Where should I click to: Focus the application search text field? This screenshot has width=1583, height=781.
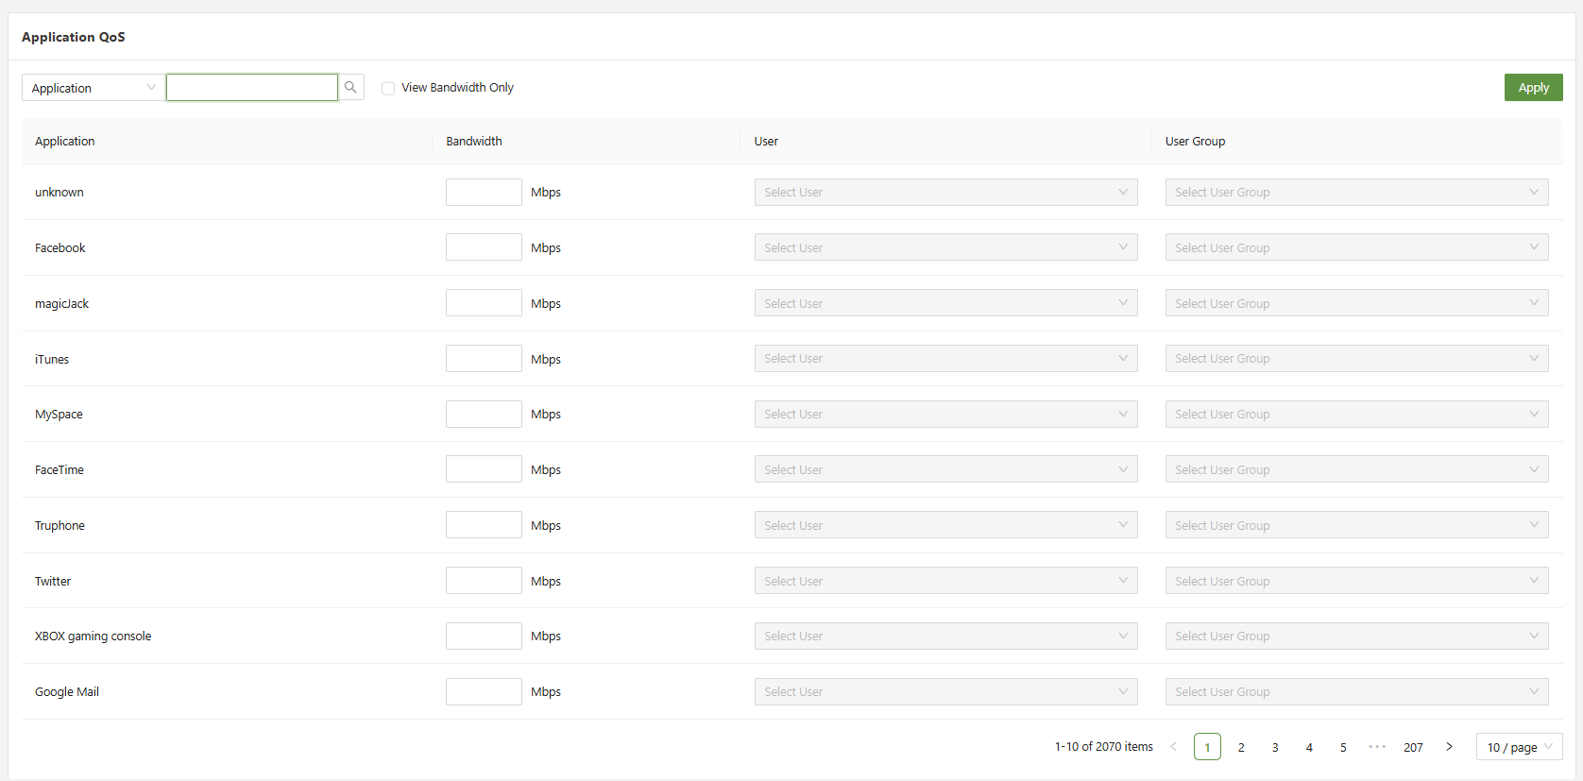252,88
